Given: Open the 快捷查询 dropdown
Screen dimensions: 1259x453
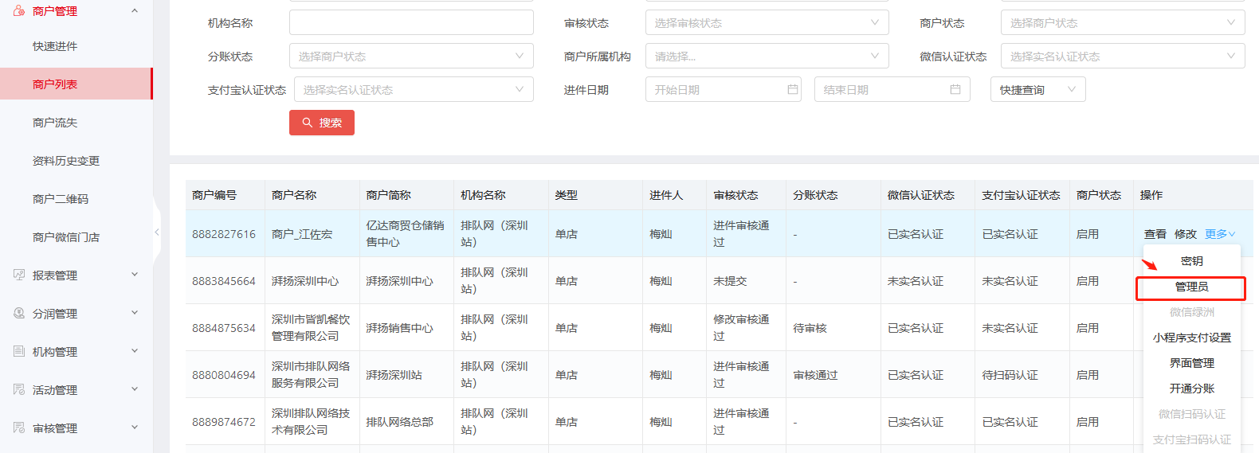Looking at the screenshot, I should pos(1037,89).
